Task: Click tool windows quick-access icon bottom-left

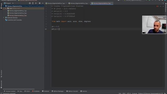Action: [1, 93]
